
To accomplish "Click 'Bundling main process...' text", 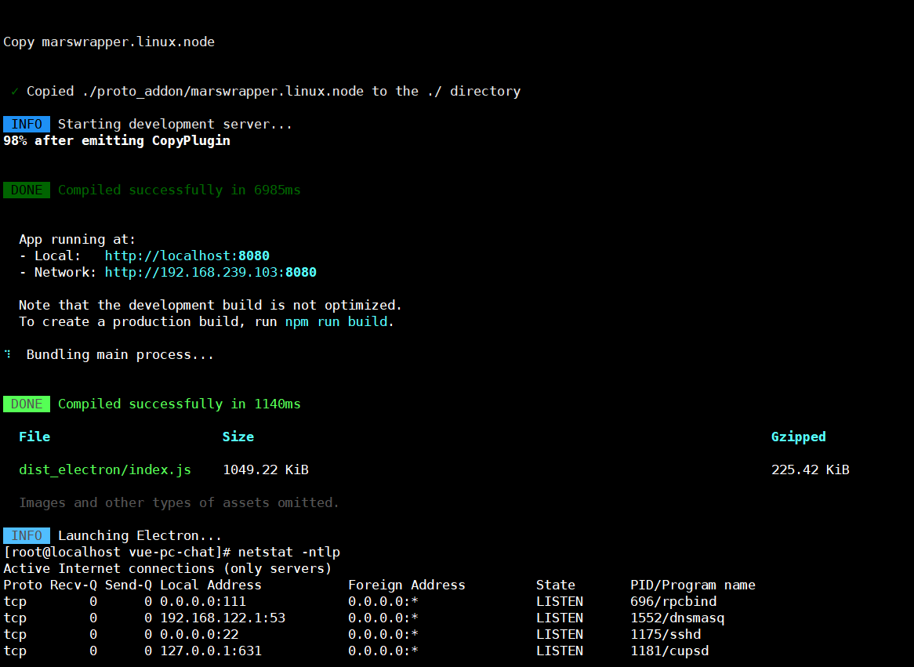I will point(120,355).
